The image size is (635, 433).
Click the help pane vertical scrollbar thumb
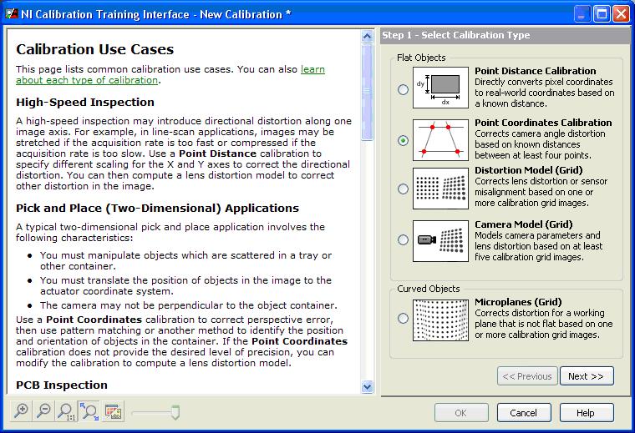coord(368,92)
